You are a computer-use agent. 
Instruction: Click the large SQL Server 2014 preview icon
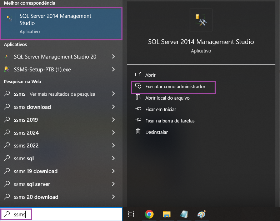click(201, 20)
